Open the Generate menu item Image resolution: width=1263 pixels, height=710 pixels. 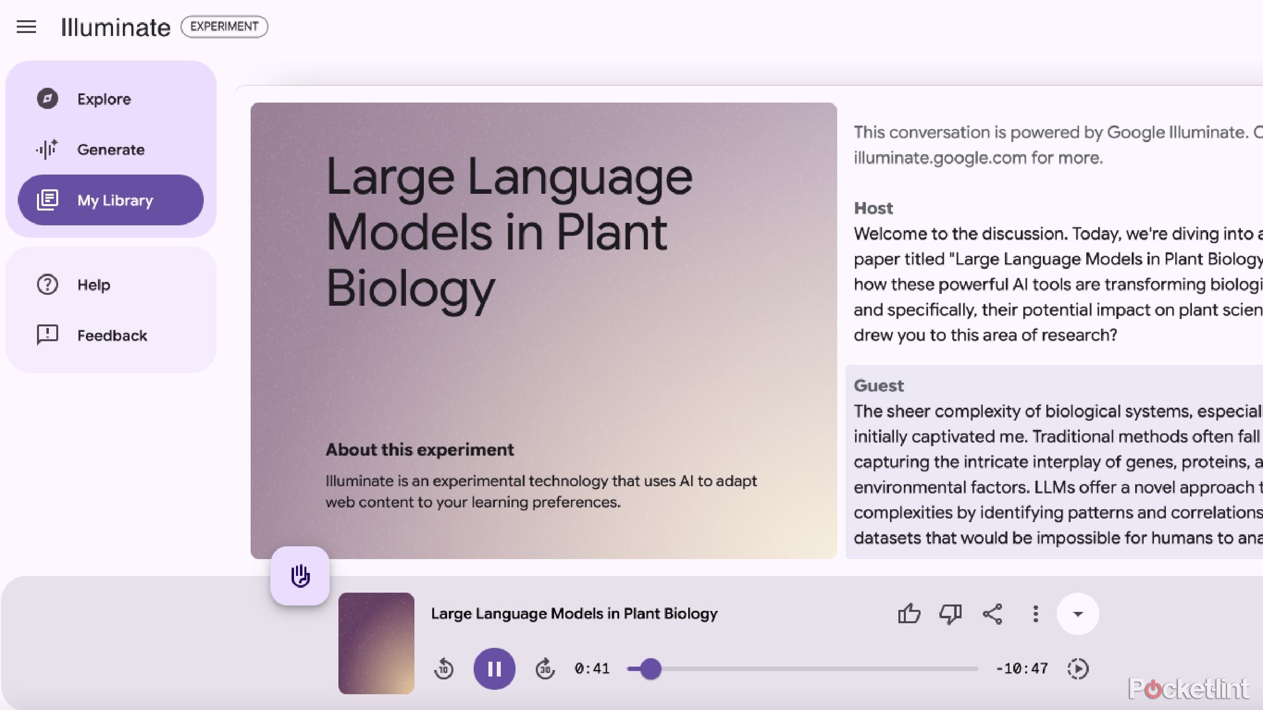(111, 149)
